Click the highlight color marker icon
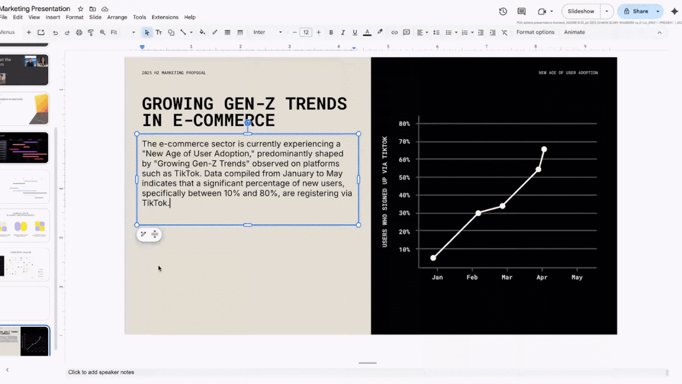 tap(380, 32)
